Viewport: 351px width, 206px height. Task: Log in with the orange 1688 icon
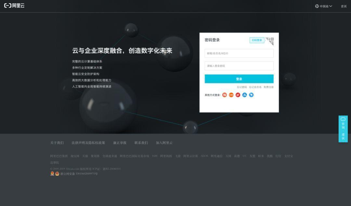pos(231,95)
